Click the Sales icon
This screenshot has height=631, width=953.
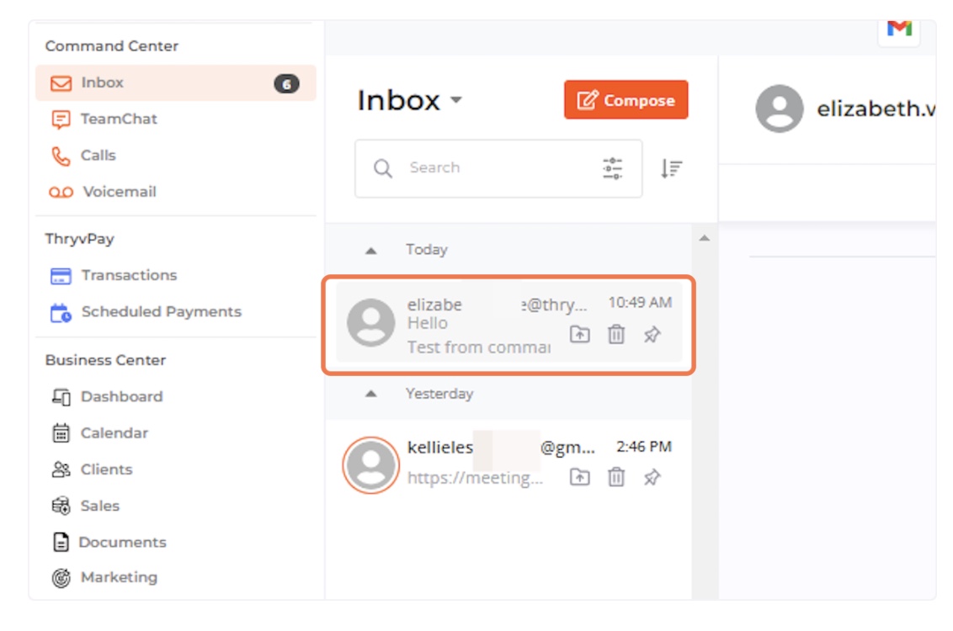[x=61, y=506]
